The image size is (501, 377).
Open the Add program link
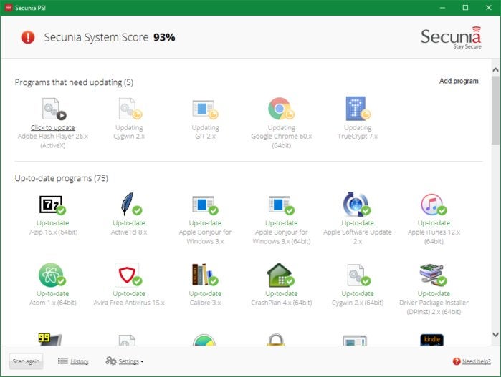tap(459, 81)
